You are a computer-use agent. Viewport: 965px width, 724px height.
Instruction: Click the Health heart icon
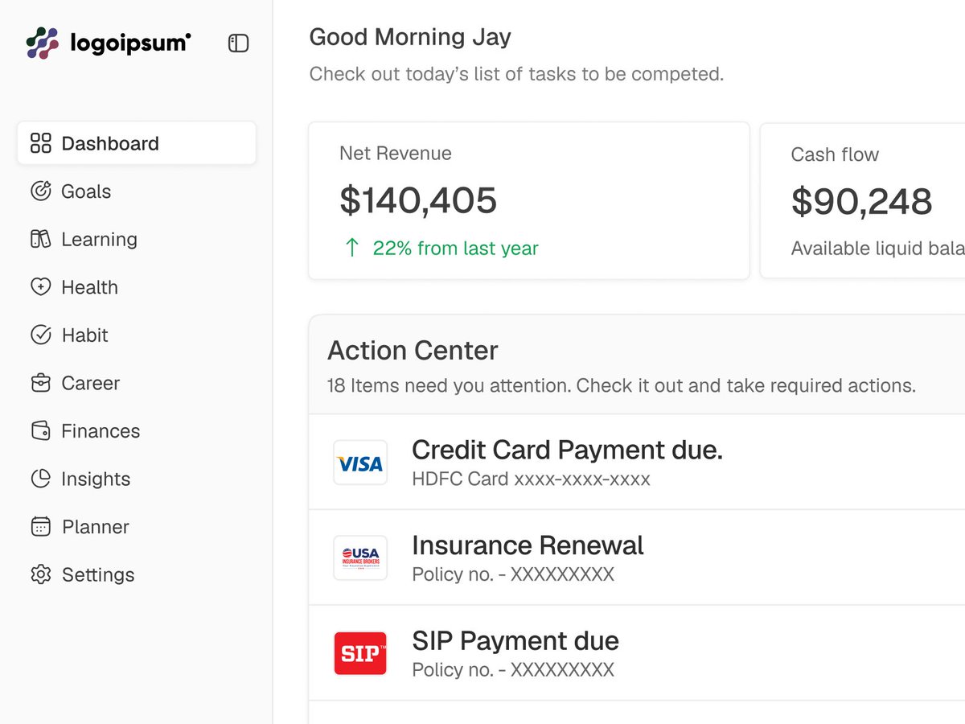(x=40, y=287)
